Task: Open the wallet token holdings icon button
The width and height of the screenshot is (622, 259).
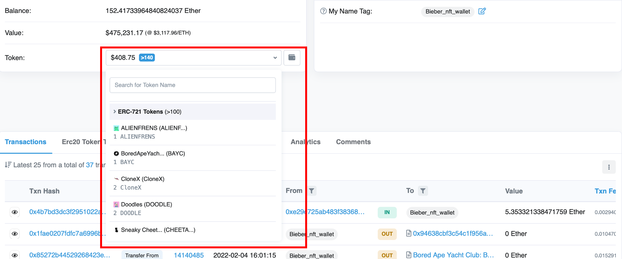Action: 292,58
